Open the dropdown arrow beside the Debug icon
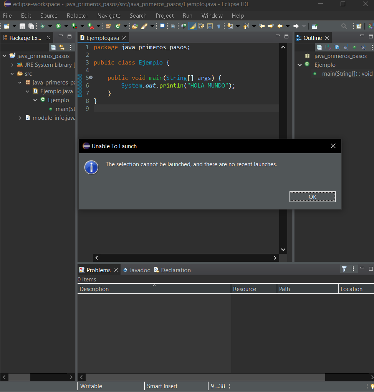The image size is (374, 392). pos(50,26)
